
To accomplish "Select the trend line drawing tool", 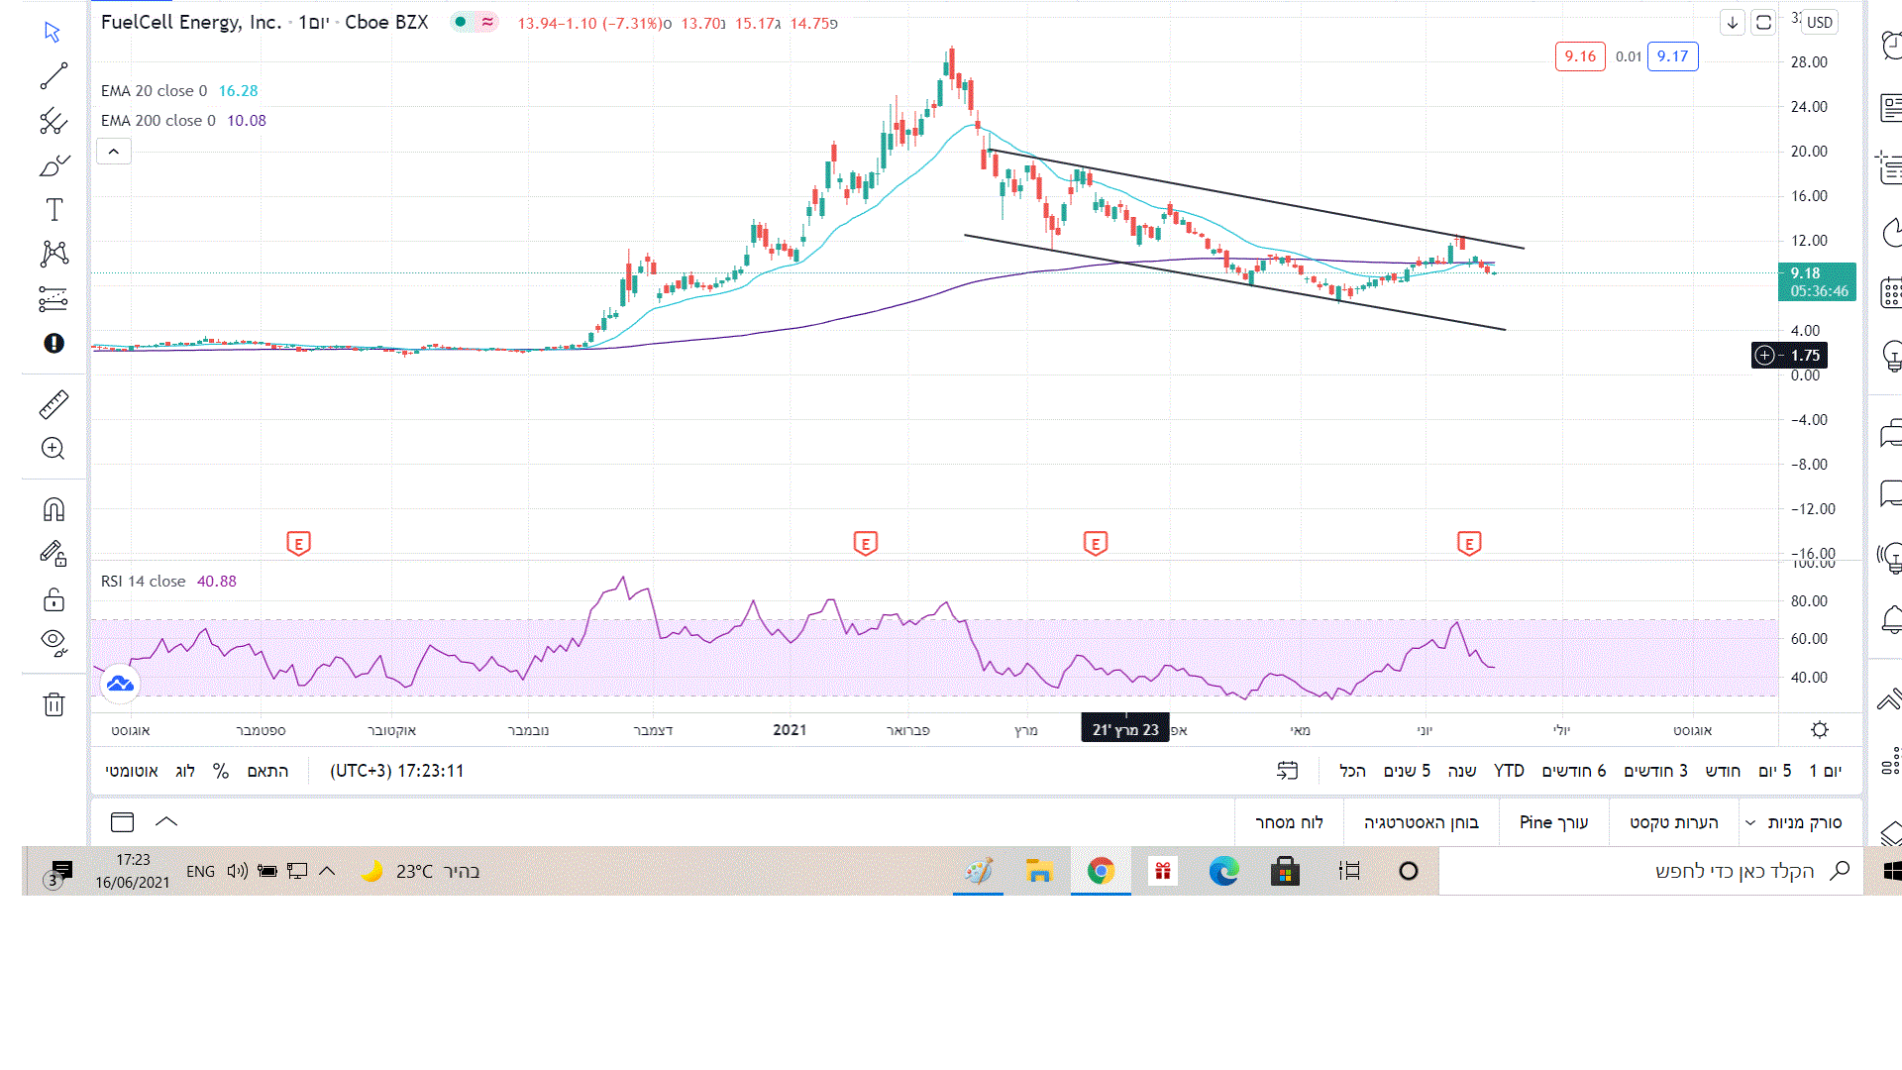I will (x=53, y=76).
